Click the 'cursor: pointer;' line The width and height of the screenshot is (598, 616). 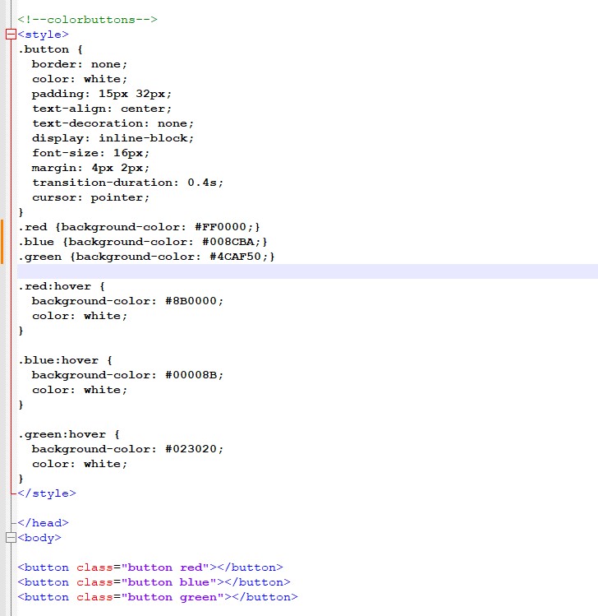click(90, 197)
